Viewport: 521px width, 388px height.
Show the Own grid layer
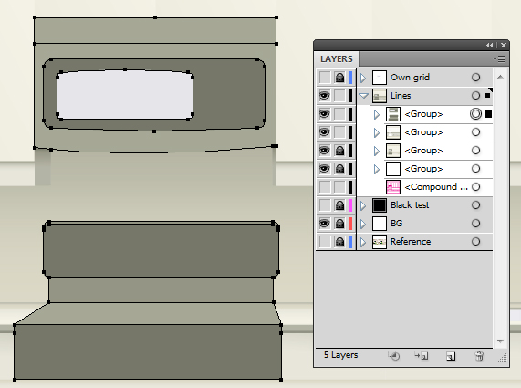[325, 78]
